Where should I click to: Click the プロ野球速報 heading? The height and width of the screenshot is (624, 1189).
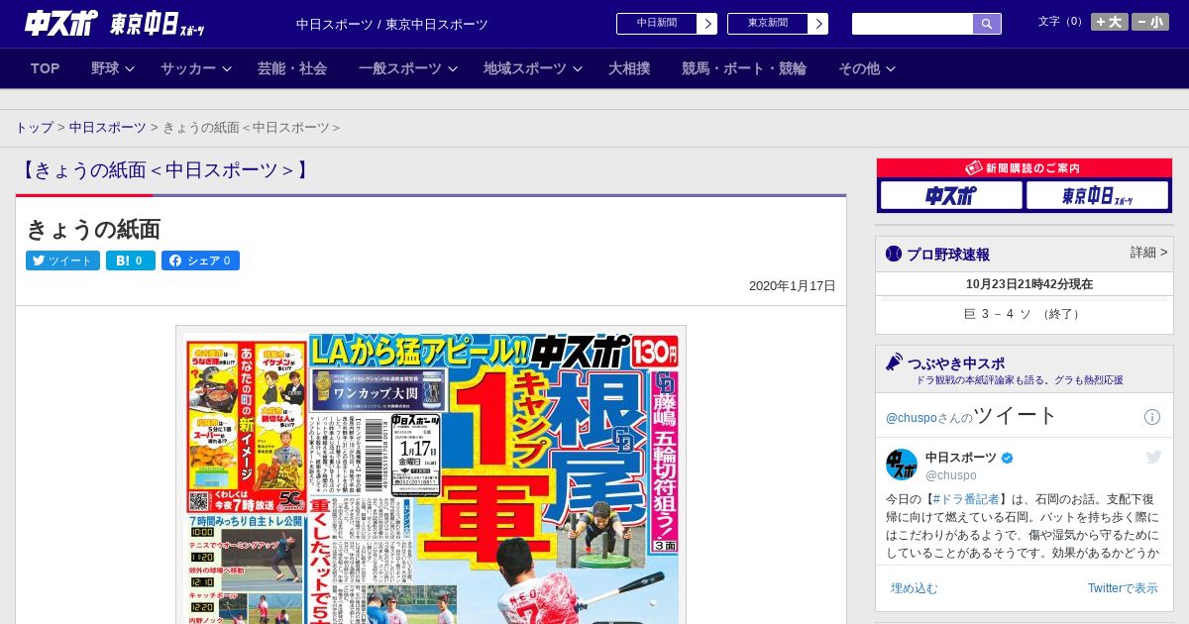click(948, 255)
